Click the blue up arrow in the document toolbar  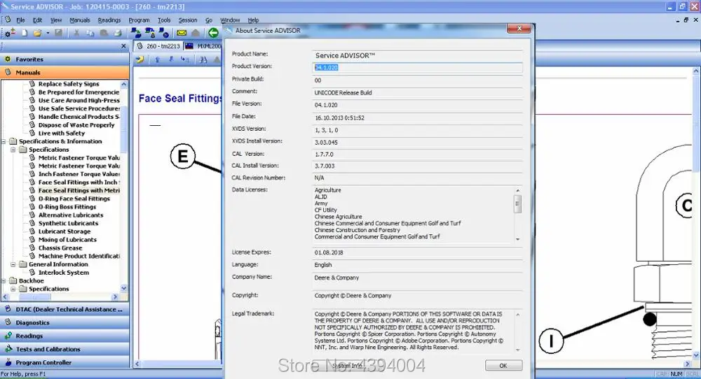[157, 59]
